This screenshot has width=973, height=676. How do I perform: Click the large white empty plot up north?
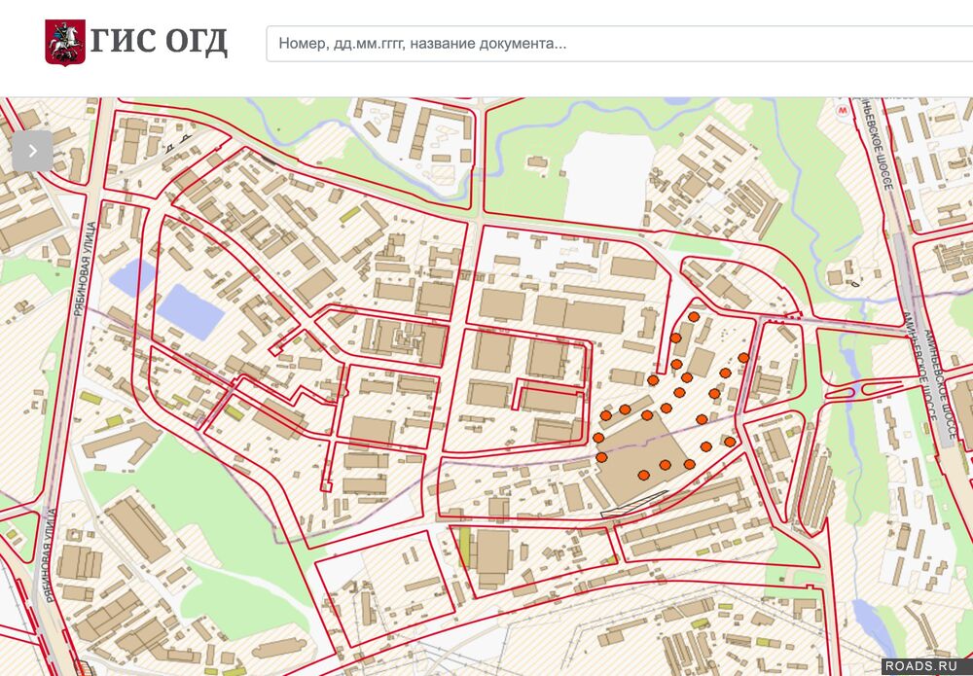tap(607, 179)
